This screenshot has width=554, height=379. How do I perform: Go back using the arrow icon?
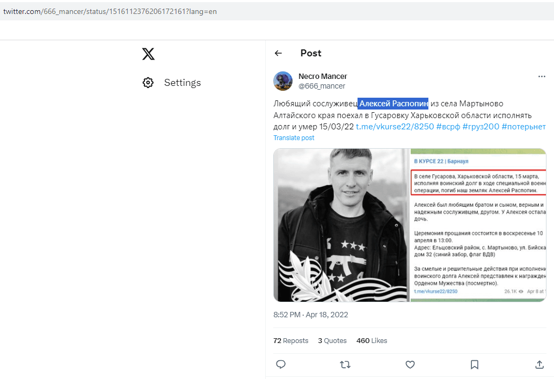(x=279, y=53)
